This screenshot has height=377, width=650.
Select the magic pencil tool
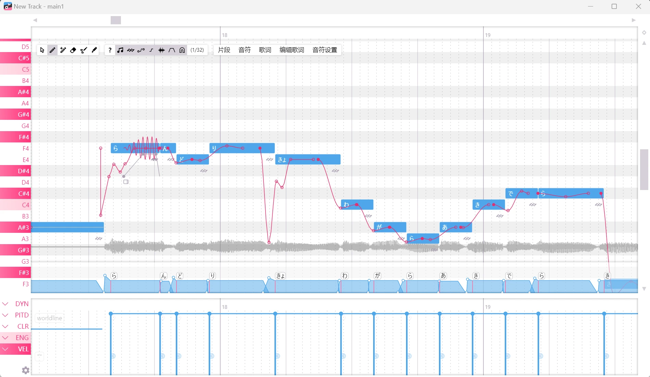(x=63, y=50)
